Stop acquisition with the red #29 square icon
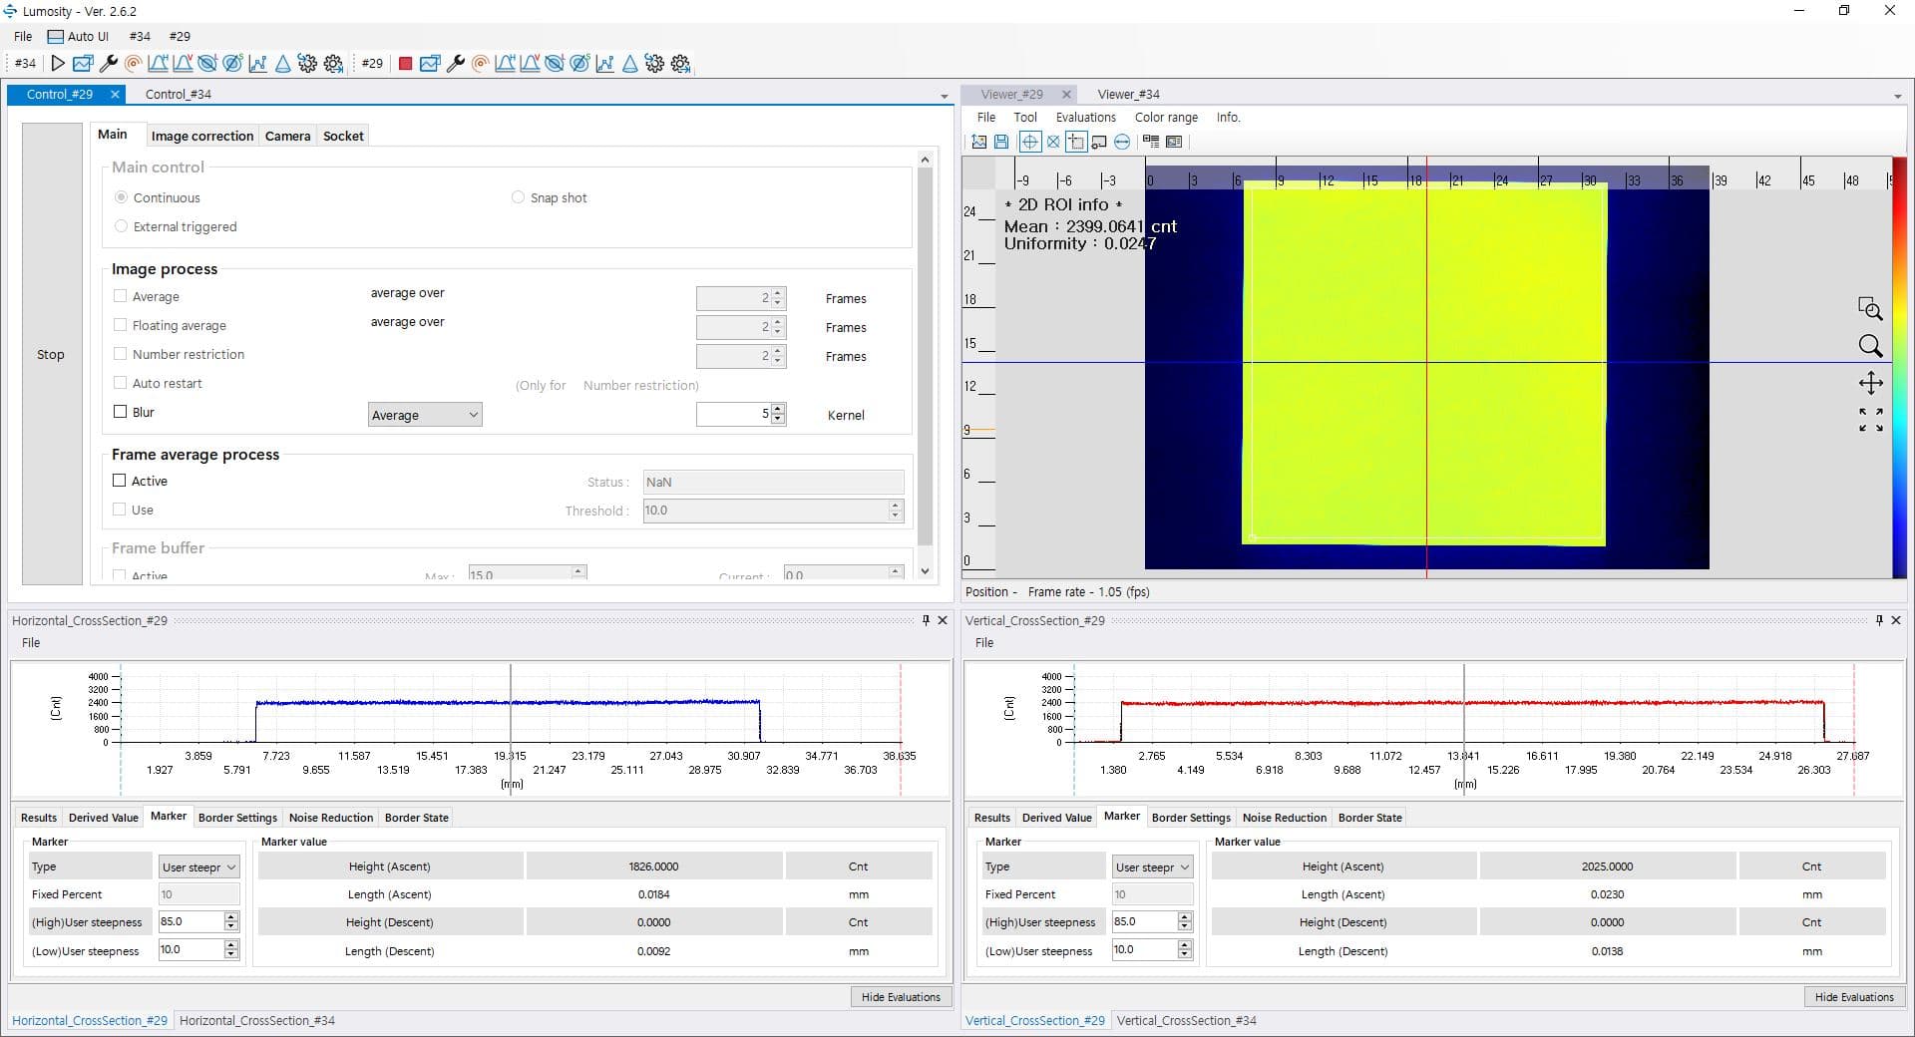1915x1037 pixels. (405, 63)
